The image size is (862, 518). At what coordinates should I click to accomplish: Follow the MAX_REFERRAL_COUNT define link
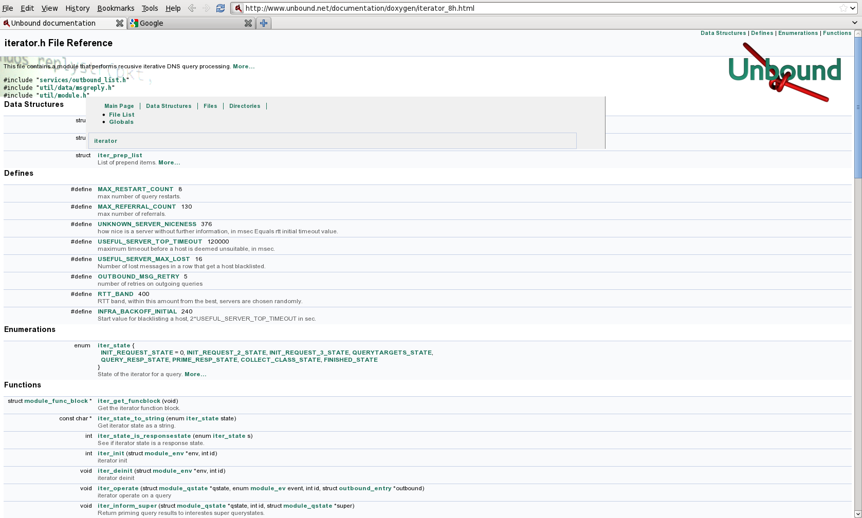point(137,207)
